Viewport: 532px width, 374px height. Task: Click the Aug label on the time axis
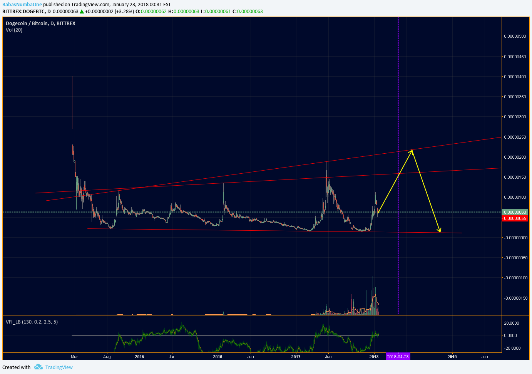[x=107, y=357]
